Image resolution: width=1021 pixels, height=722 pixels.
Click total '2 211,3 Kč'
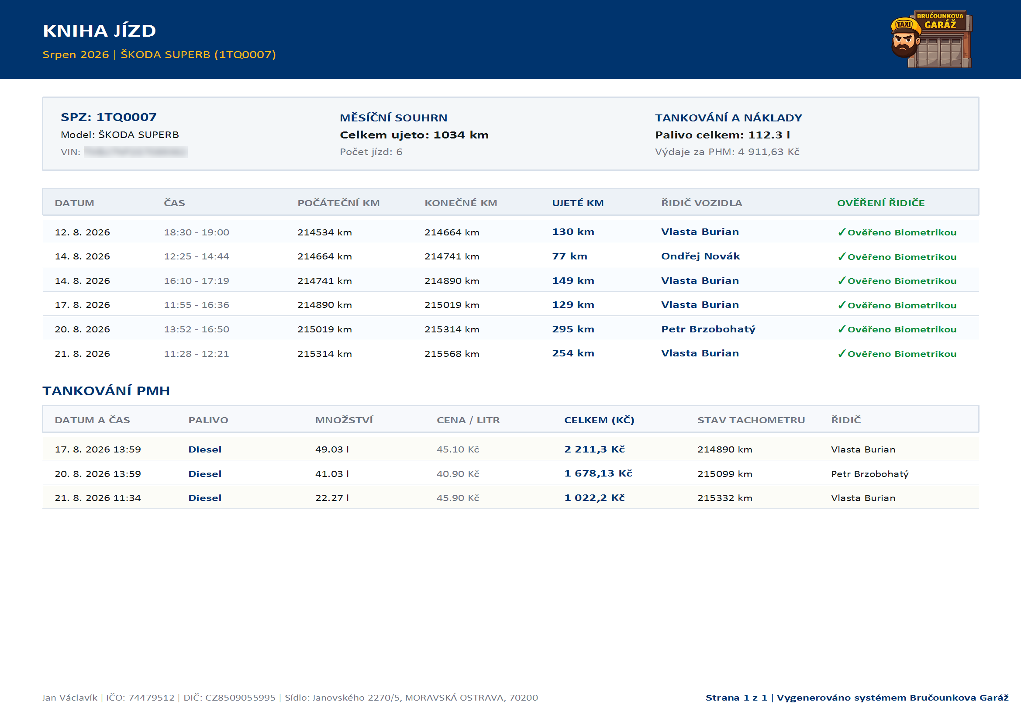594,449
